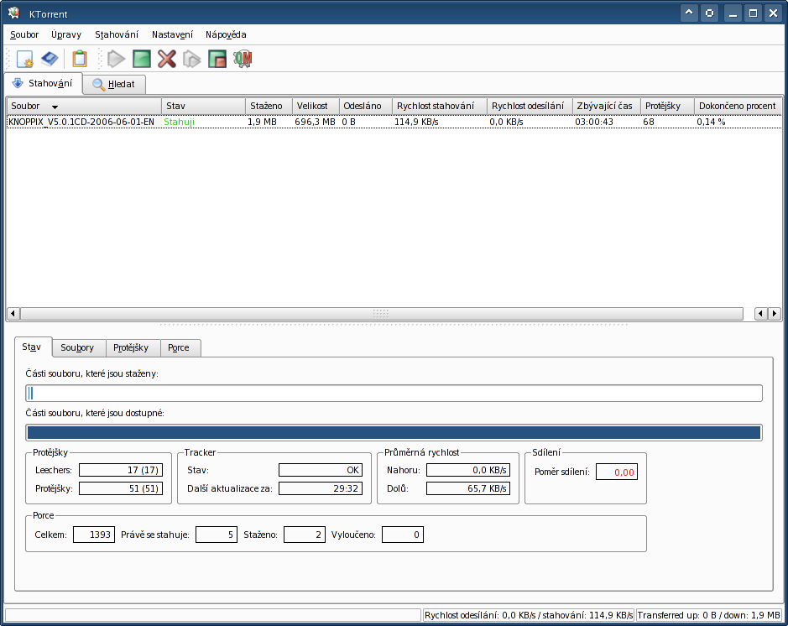Remove the torrent with red X icon
The height and width of the screenshot is (626, 788).
tap(167, 59)
